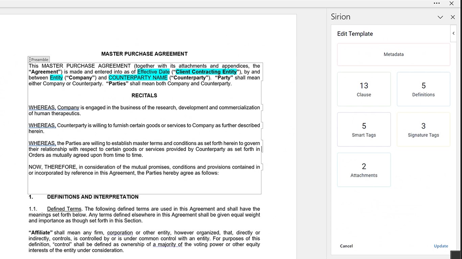Click the Client Contracting Entity highlighted tag
This screenshot has height=259, width=462.
pos(206,72)
